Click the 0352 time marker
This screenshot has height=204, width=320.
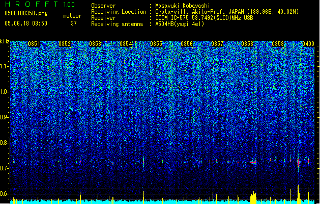coord(65,44)
